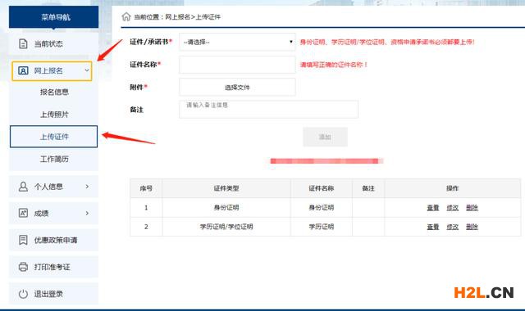Collapse the 网上报名 menu chevron
Image resolution: width=525 pixels, height=311 pixels.
[87, 70]
